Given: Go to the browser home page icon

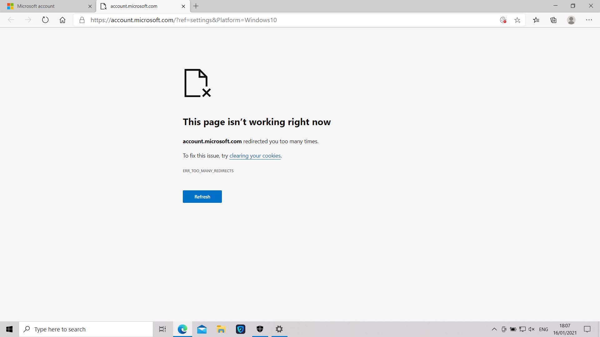Looking at the screenshot, I should [x=62, y=20].
